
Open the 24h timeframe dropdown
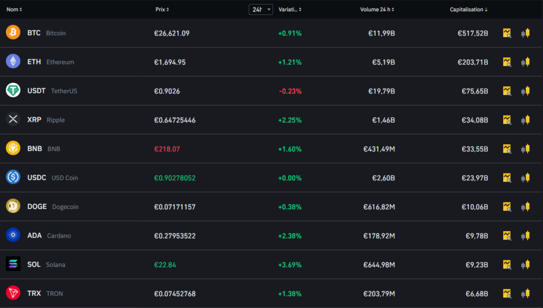coord(260,9)
